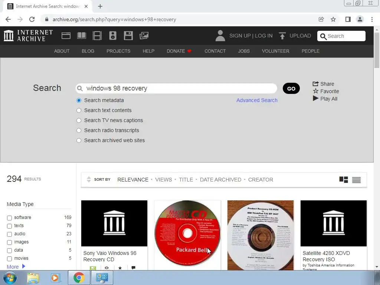This screenshot has height=285, width=380.
Task: Open Chrome three-dot menu
Action: (372, 19)
